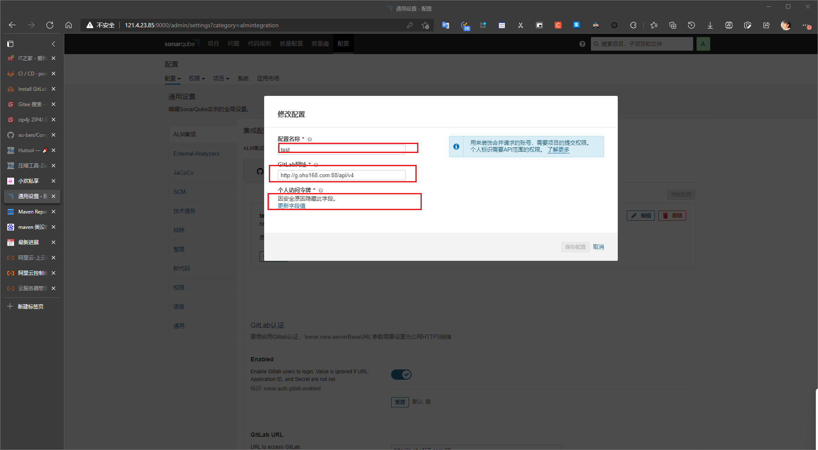Click inside the GitLab网址 input field
Viewport: 818px width, 450px height.
[x=341, y=175]
